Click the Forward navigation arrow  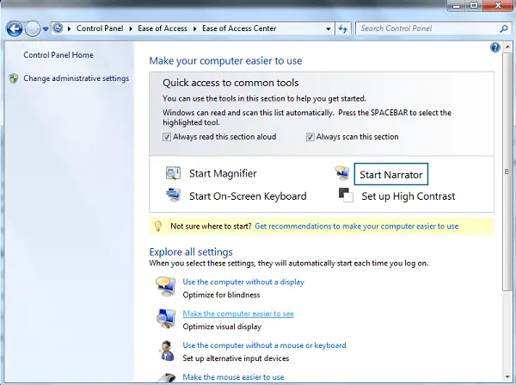point(33,28)
